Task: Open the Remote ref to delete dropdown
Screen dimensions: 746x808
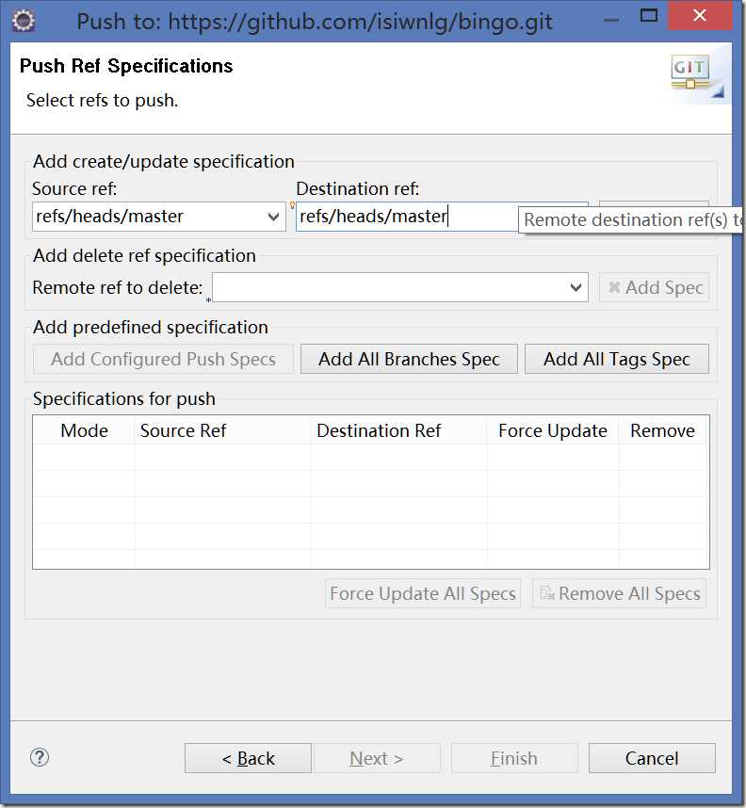Action: [577, 287]
